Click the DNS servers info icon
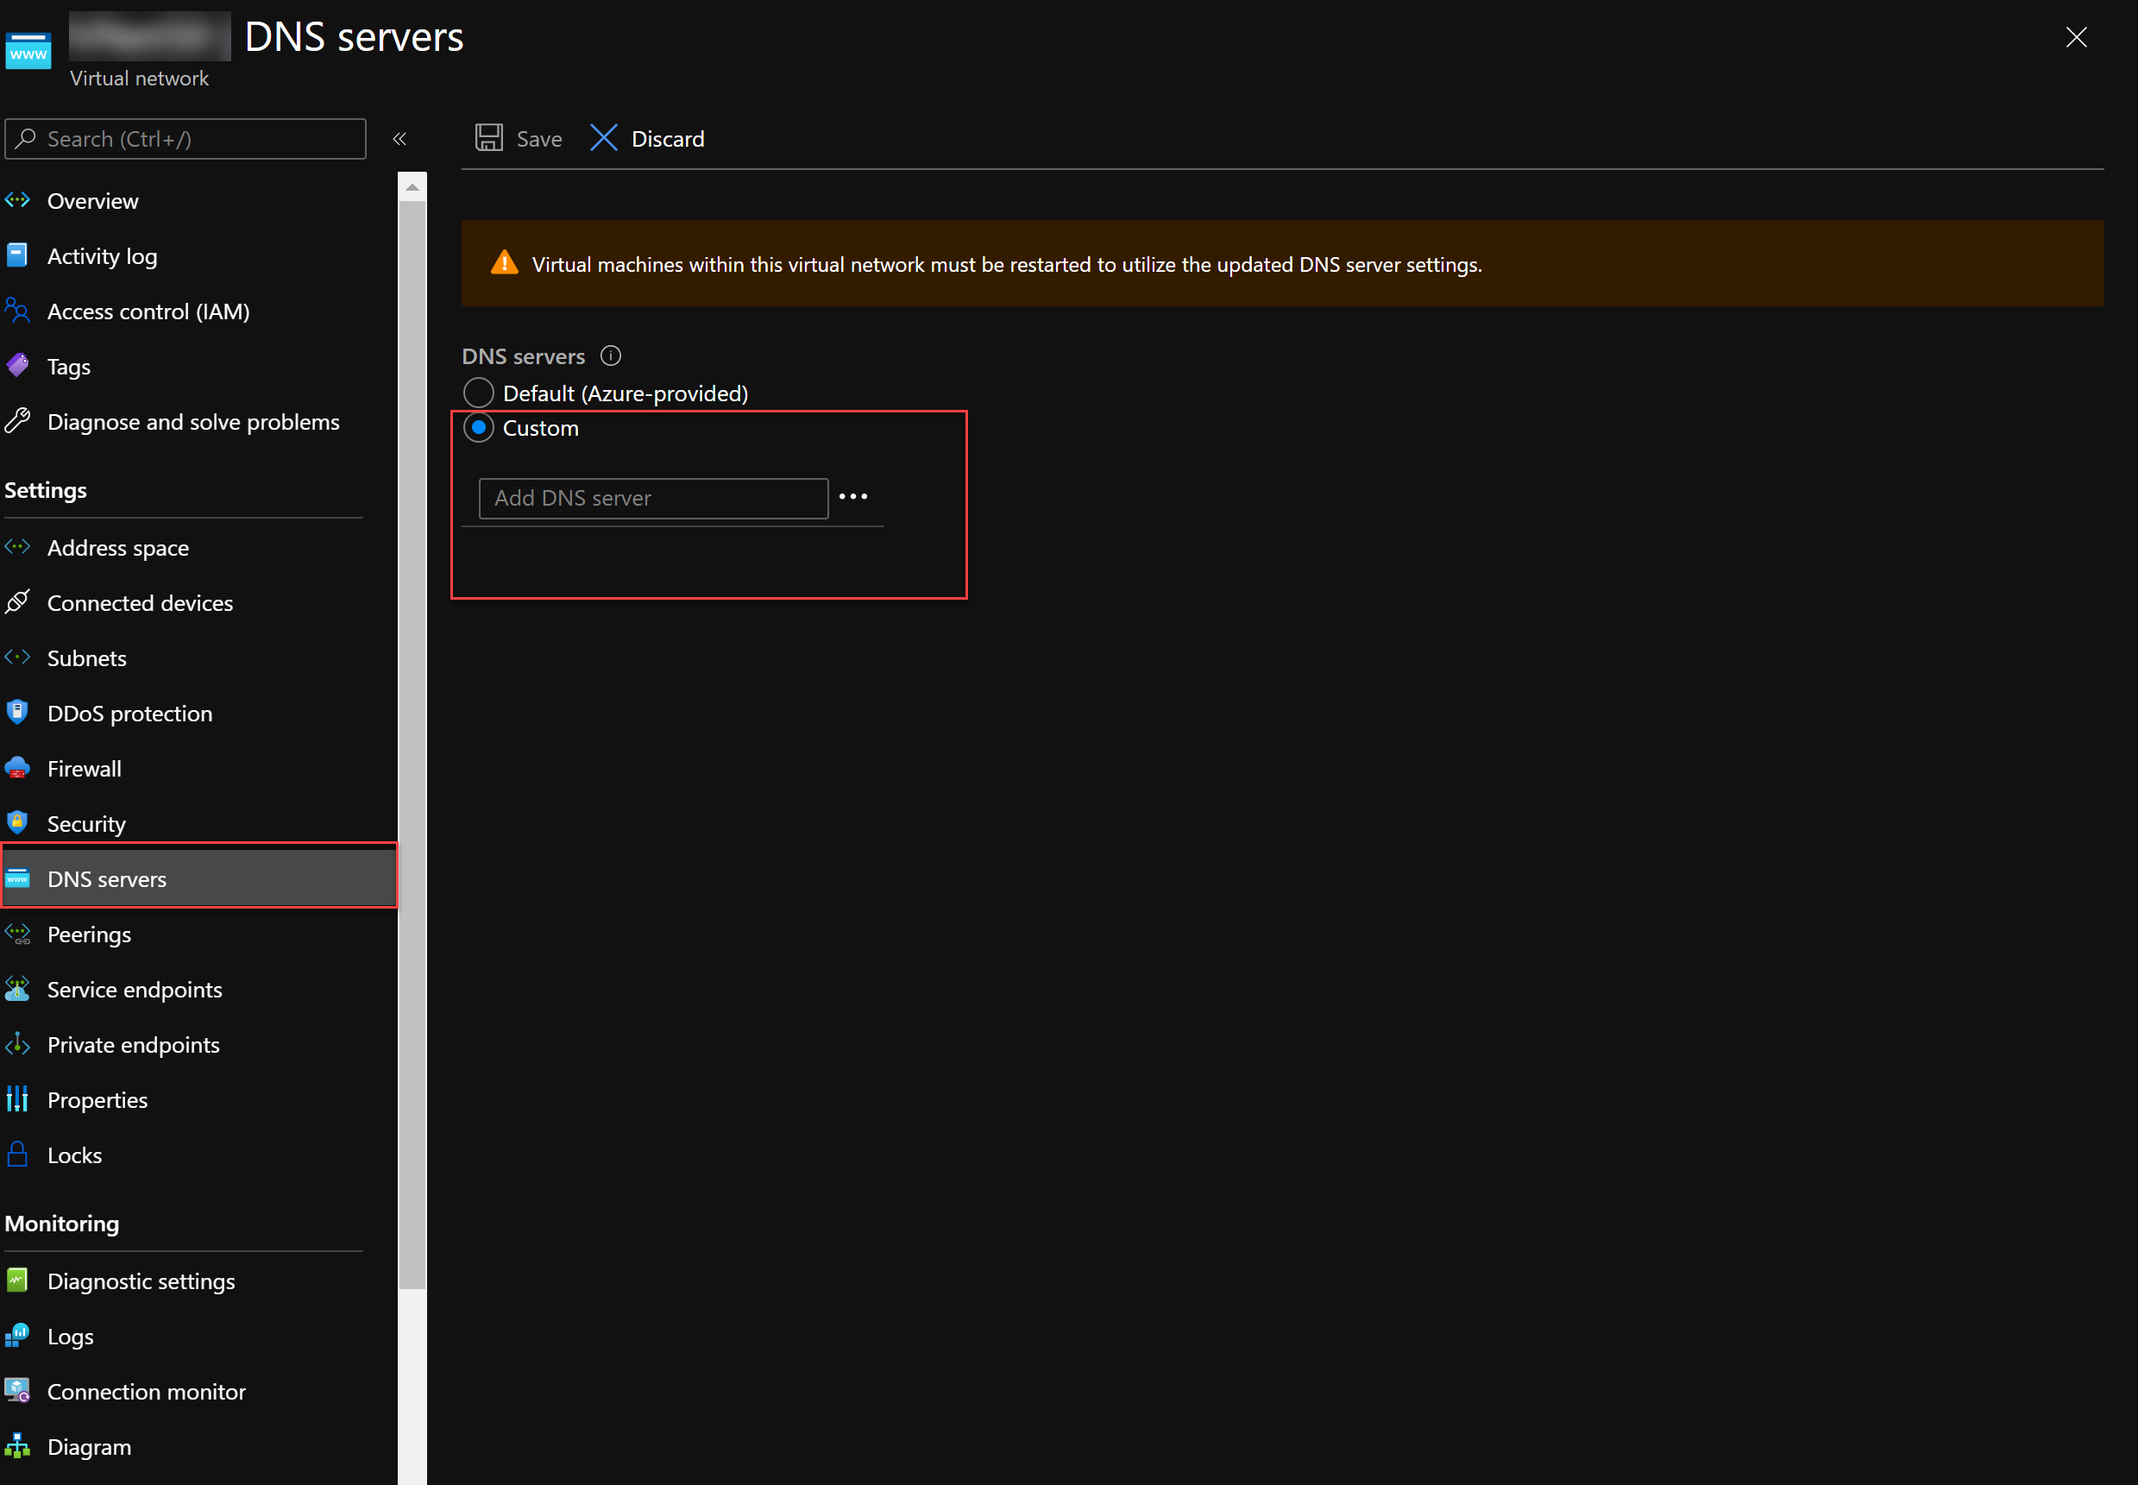Image resolution: width=2138 pixels, height=1485 pixels. click(610, 356)
